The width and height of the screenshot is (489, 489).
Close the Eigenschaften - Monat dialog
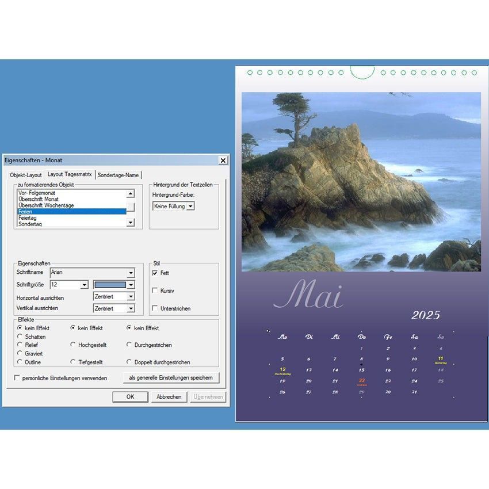(x=223, y=161)
